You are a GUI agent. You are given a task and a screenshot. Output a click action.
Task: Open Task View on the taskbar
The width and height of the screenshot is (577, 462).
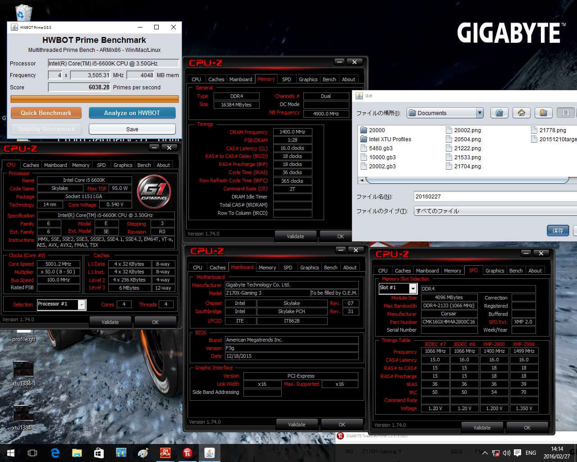pos(32,453)
